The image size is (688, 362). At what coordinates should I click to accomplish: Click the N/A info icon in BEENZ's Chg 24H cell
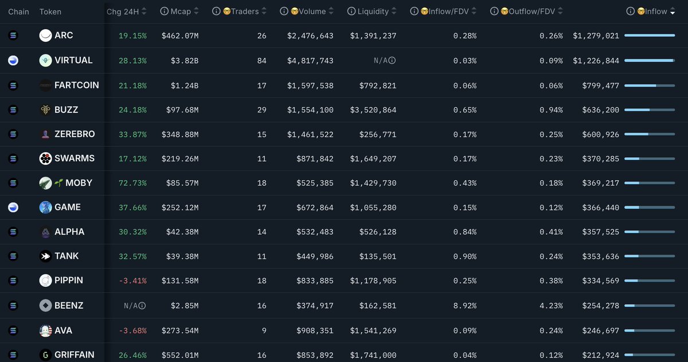click(x=143, y=305)
